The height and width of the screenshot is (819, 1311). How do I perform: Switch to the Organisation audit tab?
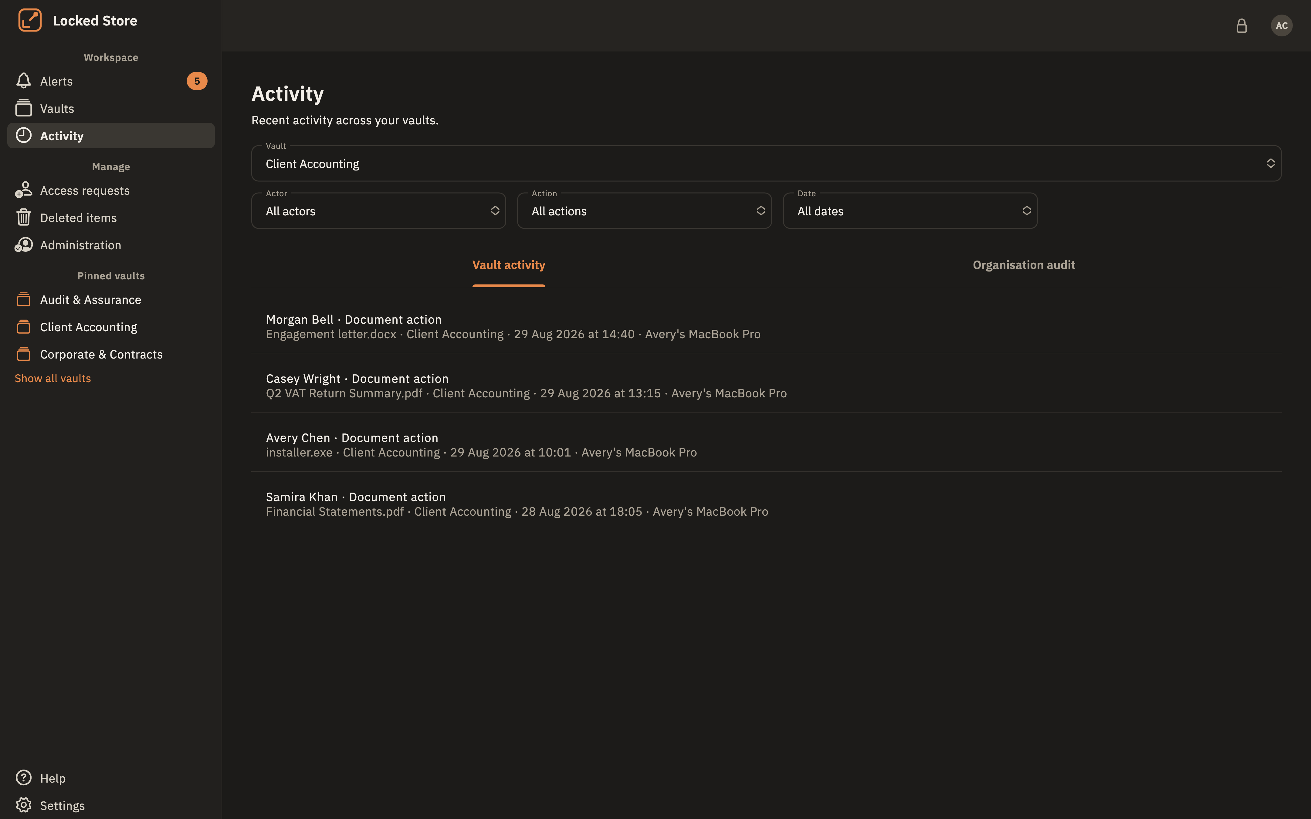click(1024, 265)
